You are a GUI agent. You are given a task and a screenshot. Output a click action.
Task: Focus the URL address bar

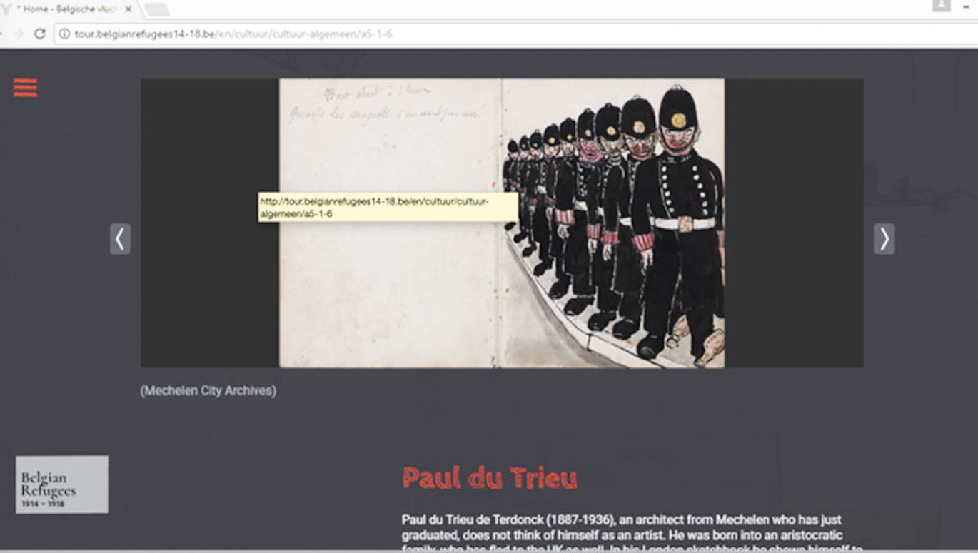500,34
